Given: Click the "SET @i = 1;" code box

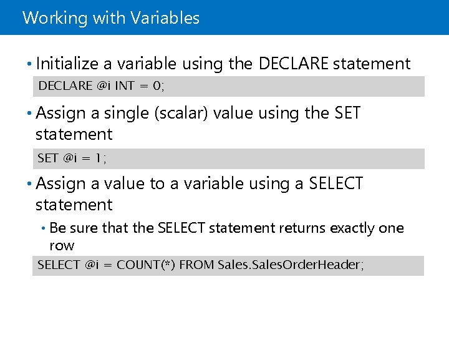Looking at the screenshot, I should click(x=228, y=159).
